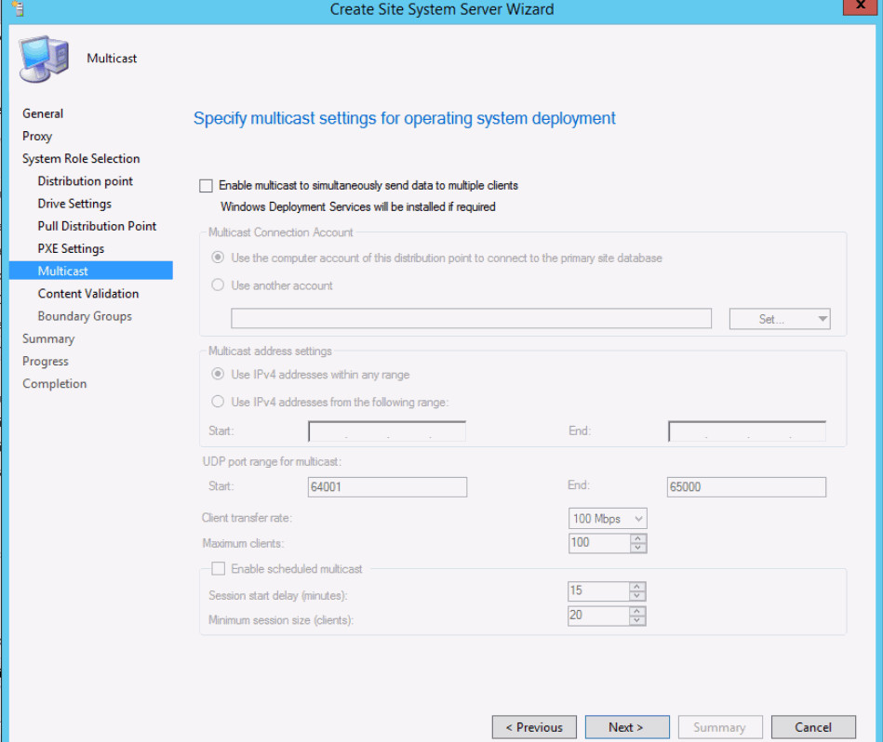Screen dimensions: 883x742
Task: Select Use IPv4 addresses within any range
Action: pos(218,374)
